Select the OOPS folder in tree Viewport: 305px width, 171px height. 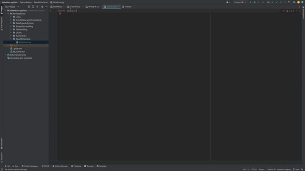pos(19,33)
